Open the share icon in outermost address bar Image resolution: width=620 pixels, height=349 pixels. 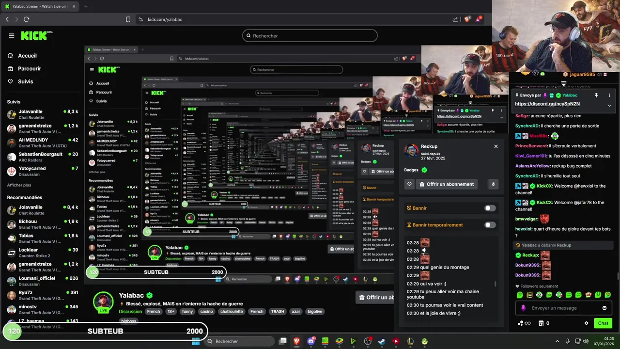coord(455,19)
